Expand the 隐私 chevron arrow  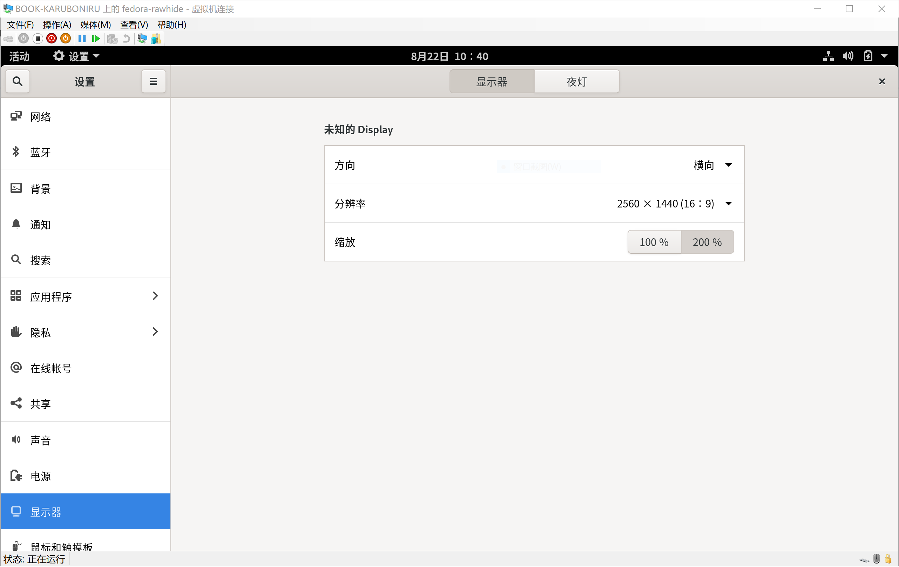[x=155, y=332]
